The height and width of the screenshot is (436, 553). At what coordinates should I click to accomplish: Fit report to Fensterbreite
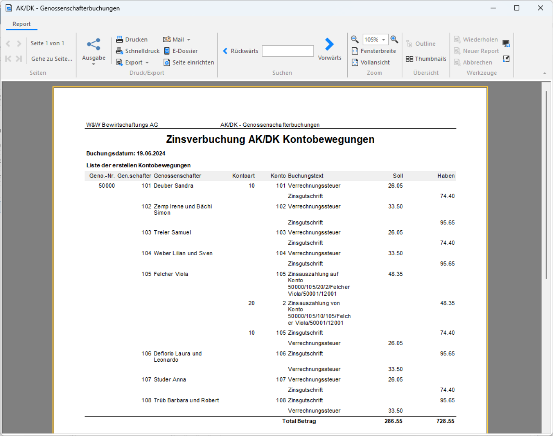[374, 51]
